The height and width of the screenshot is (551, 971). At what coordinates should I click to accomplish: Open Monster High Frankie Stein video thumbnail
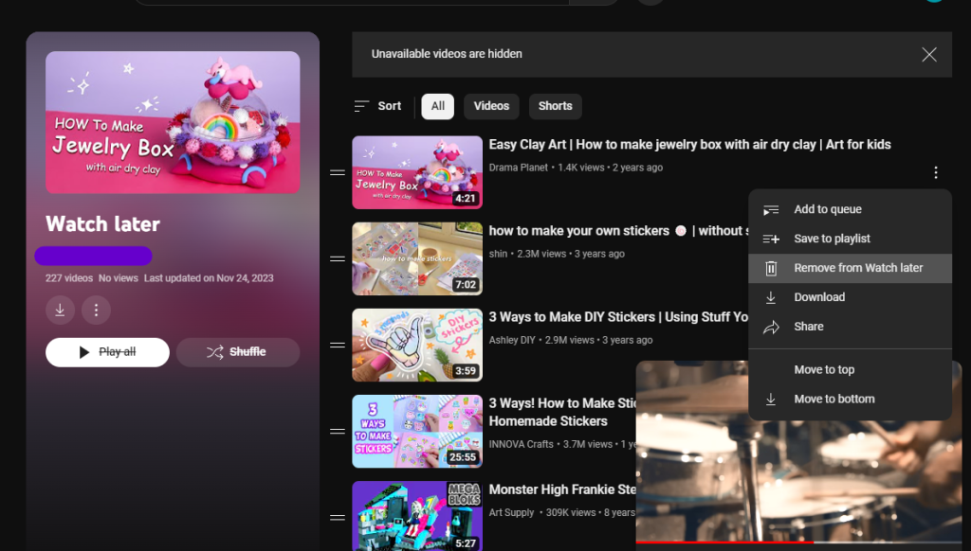click(x=417, y=516)
